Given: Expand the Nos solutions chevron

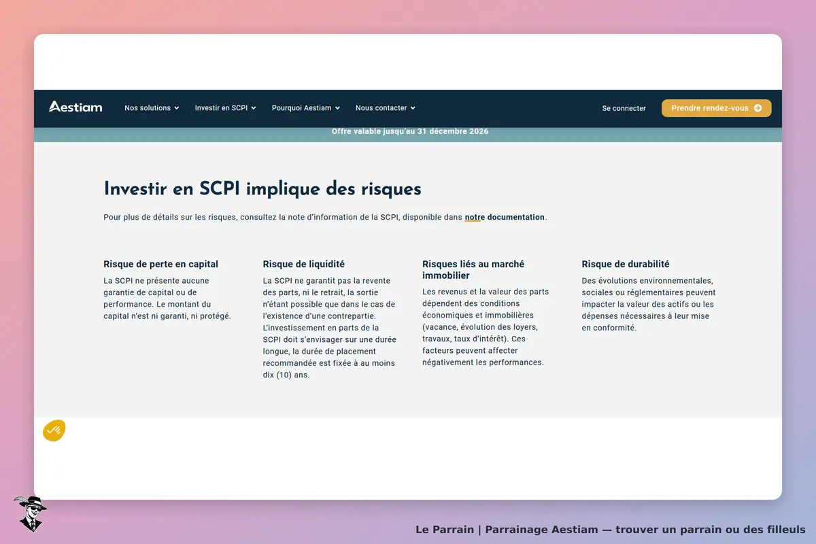Looking at the screenshot, I should pos(177,108).
